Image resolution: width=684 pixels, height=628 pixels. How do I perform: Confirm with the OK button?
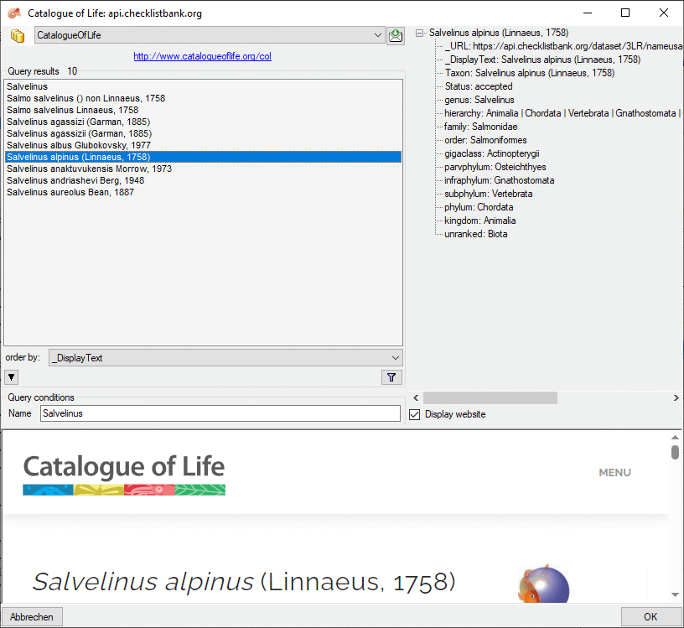[x=650, y=616]
